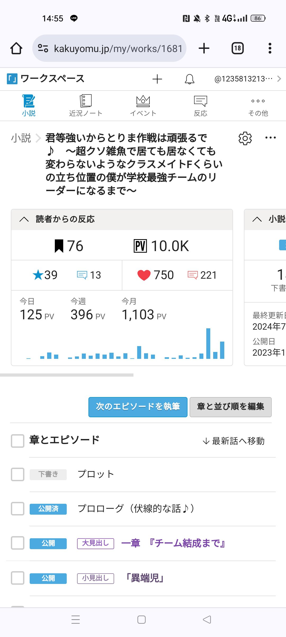The width and height of the screenshot is (286, 637).
Task: Tap the browser home icon
Action: 16,48
